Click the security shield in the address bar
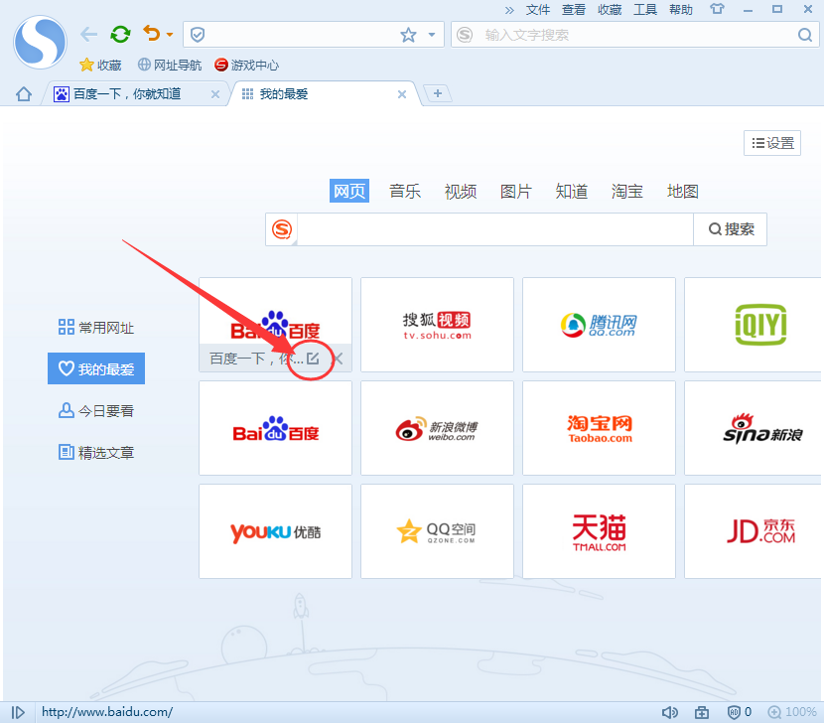This screenshot has width=824, height=723. (196, 34)
